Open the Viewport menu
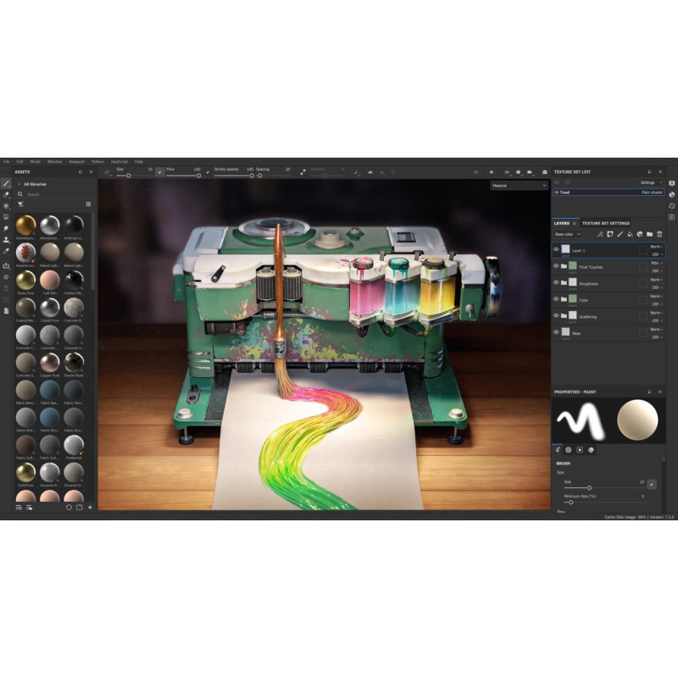Screen dimensions: 678x678 [76, 161]
